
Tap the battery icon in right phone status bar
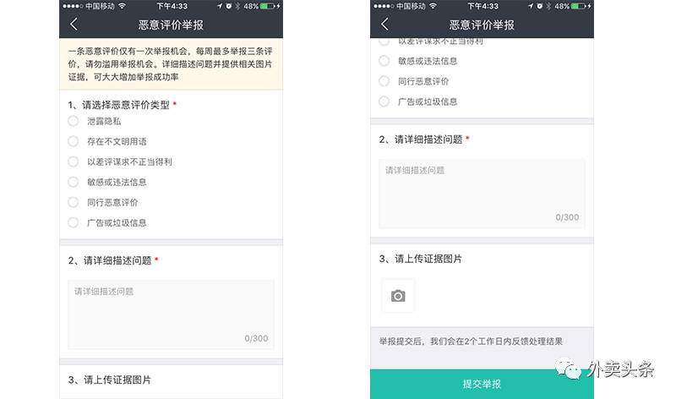tap(579, 6)
